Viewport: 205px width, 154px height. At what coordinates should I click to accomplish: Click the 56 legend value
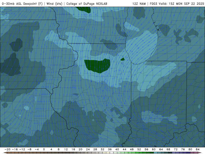(x=146, y=149)
